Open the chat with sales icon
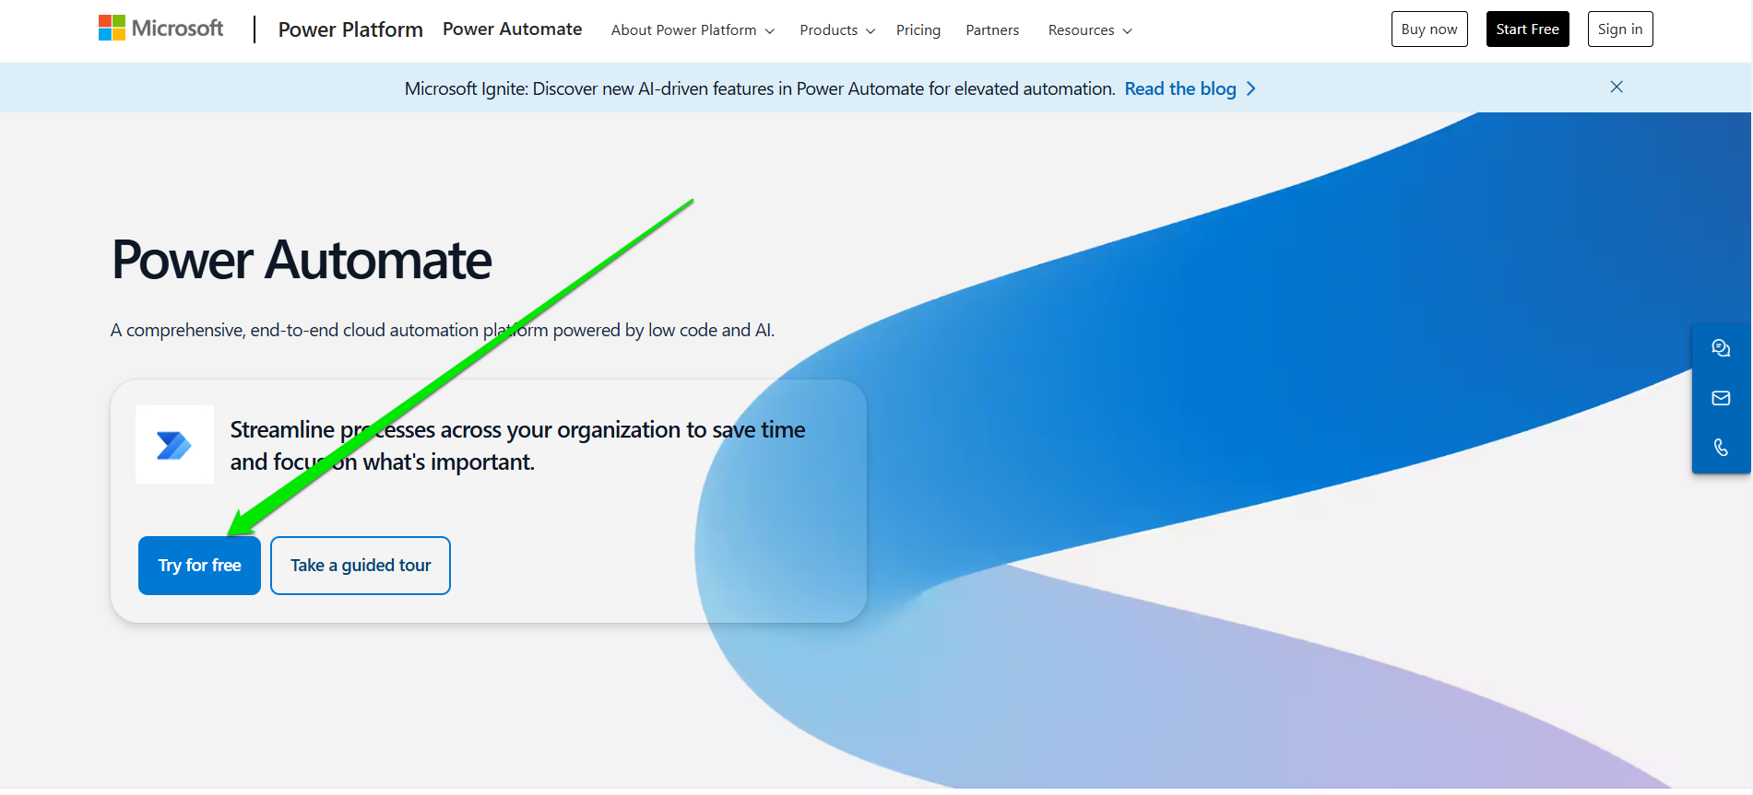Image resolution: width=1753 pixels, height=795 pixels. click(x=1721, y=348)
